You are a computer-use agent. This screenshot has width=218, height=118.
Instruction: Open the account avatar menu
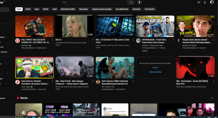tap(212, 2)
